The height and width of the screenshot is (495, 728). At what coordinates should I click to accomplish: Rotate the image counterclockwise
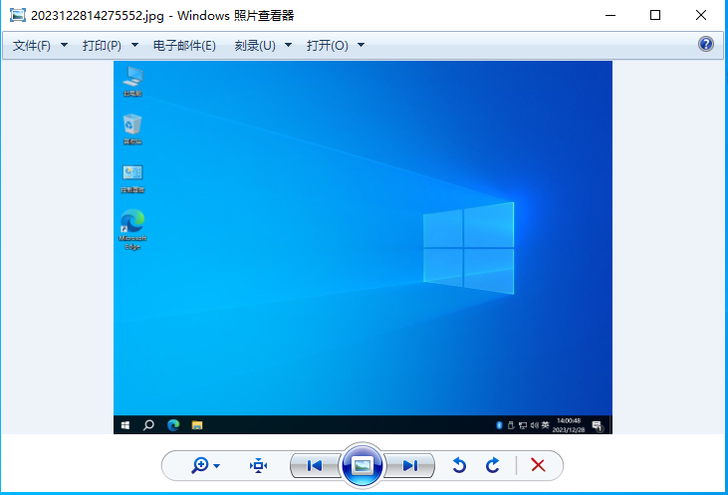point(459,465)
